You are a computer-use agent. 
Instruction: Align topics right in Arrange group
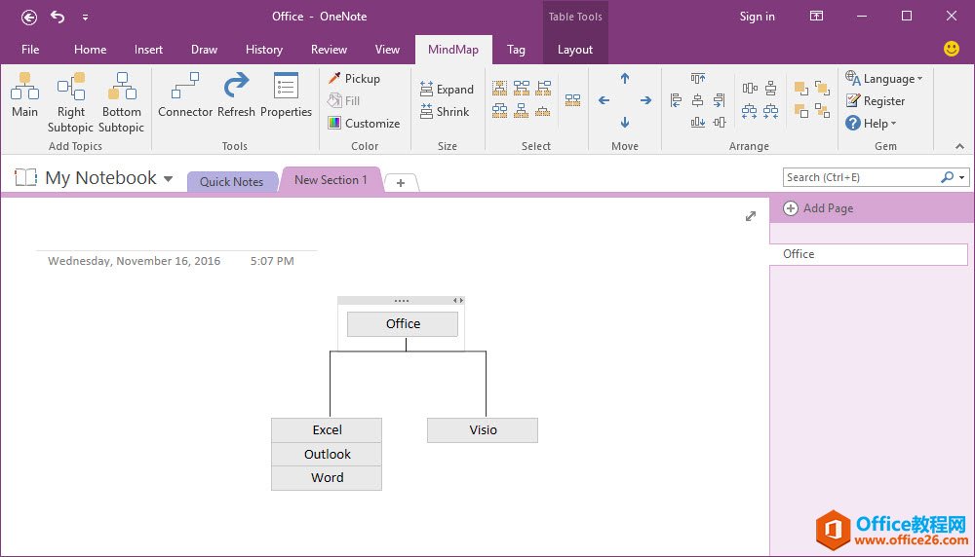click(x=720, y=100)
